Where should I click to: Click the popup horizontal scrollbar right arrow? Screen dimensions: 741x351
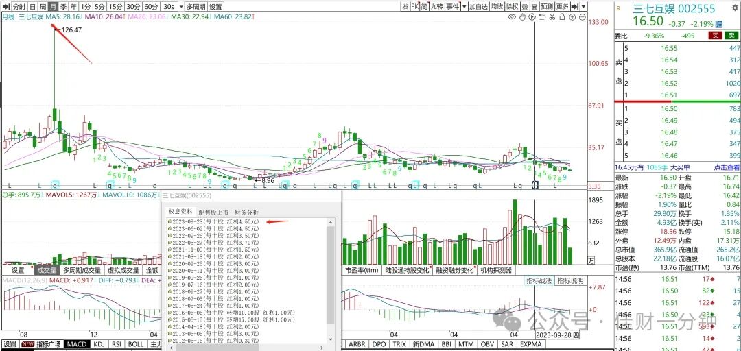tap(321, 348)
